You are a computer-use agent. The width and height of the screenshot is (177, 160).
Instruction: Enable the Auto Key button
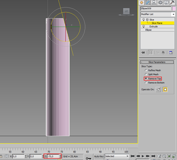pyautogui.click(x=99, y=156)
